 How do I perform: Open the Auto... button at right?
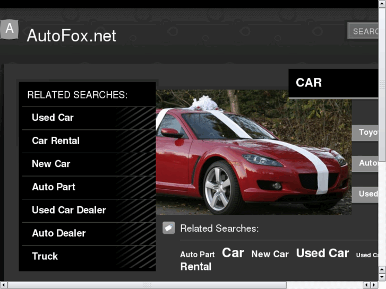click(365, 163)
